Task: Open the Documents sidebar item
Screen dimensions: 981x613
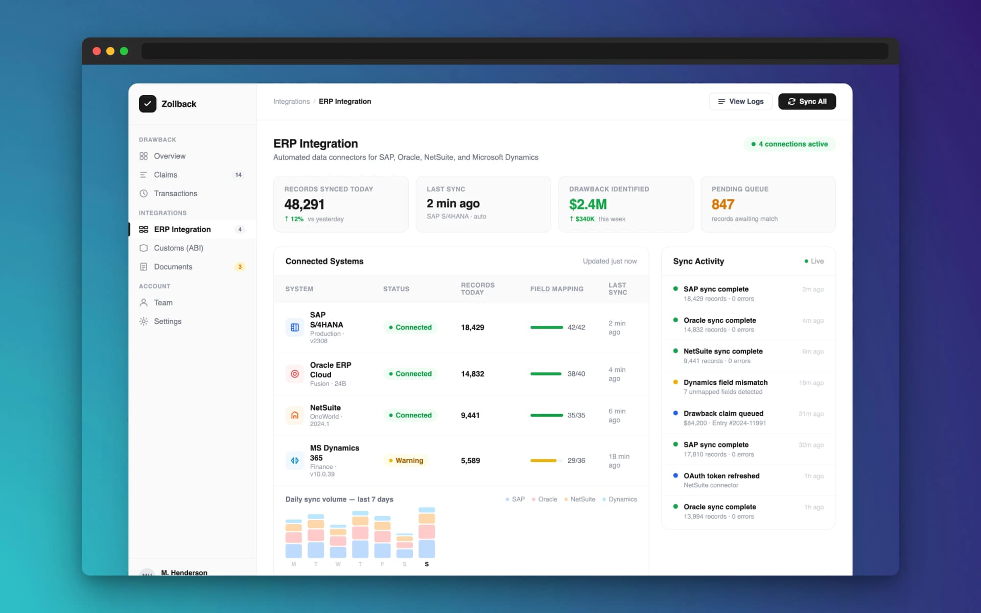Action: [173, 267]
